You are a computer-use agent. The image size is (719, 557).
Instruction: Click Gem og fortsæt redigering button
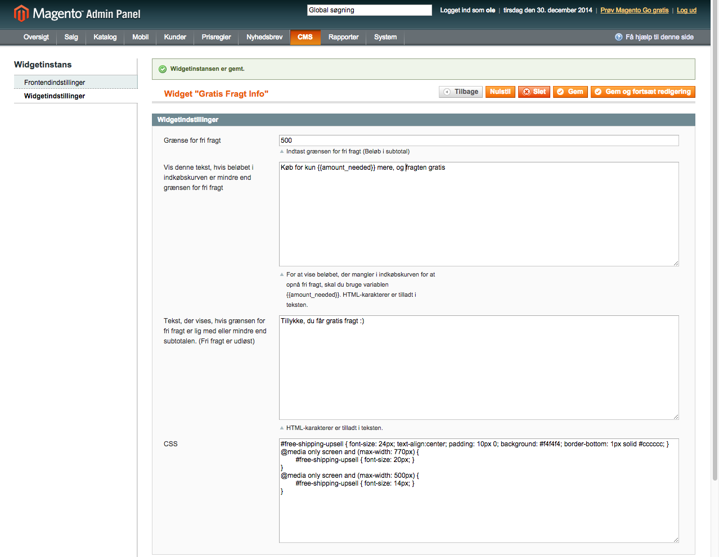pyautogui.click(x=642, y=92)
